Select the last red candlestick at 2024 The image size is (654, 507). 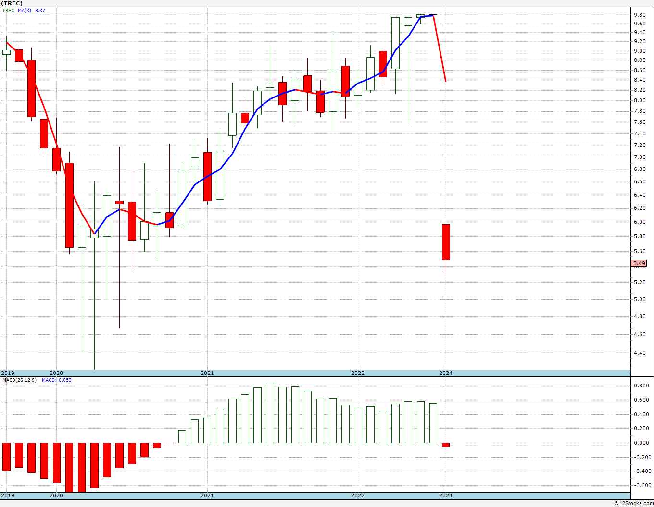(446, 242)
